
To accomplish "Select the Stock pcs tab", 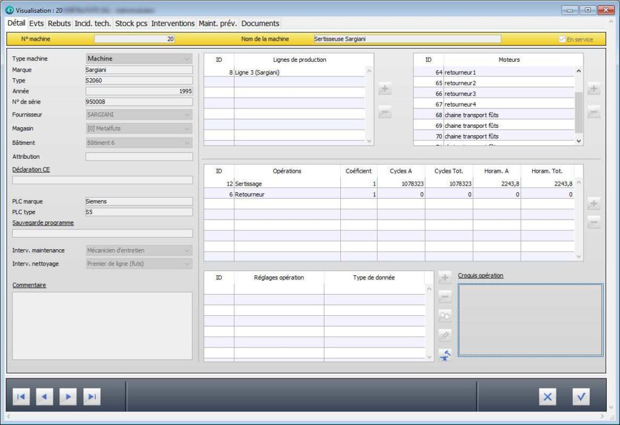I will pyautogui.click(x=131, y=24).
